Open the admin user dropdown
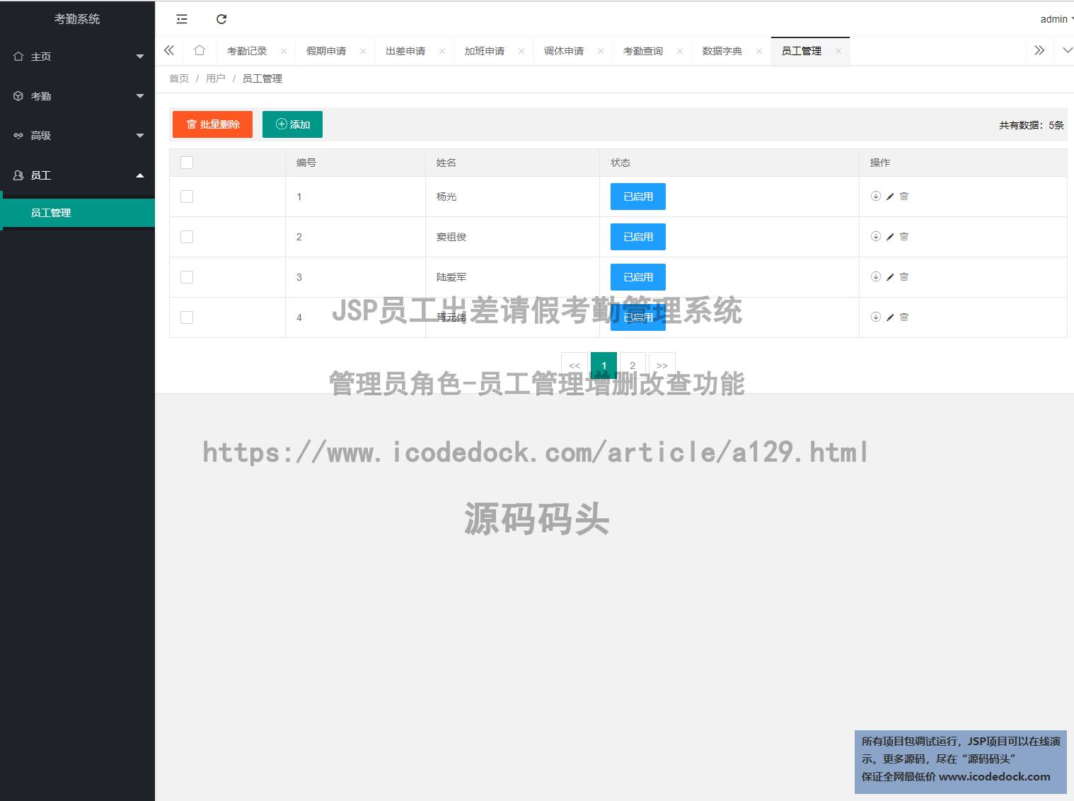1074x801 pixels. [1056, 19]
